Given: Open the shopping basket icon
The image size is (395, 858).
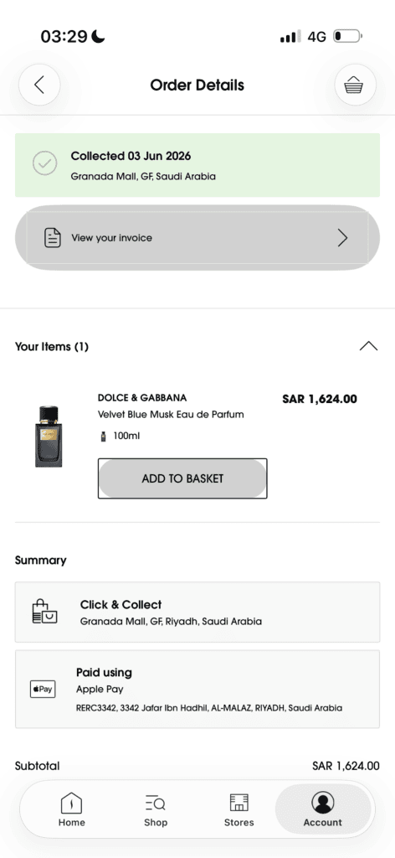Looking at the screenshot, I should [355, 85].
